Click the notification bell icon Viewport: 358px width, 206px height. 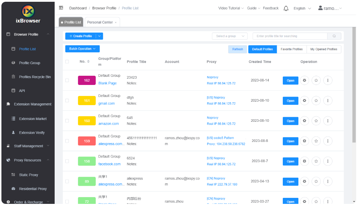(x=286, y=8)
